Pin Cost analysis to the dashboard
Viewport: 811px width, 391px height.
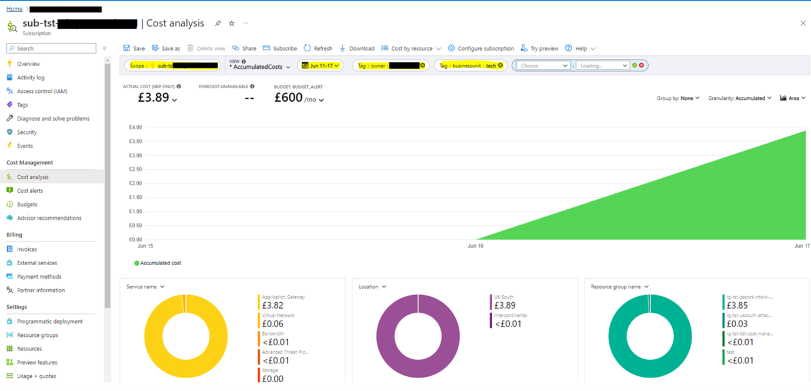218,23
